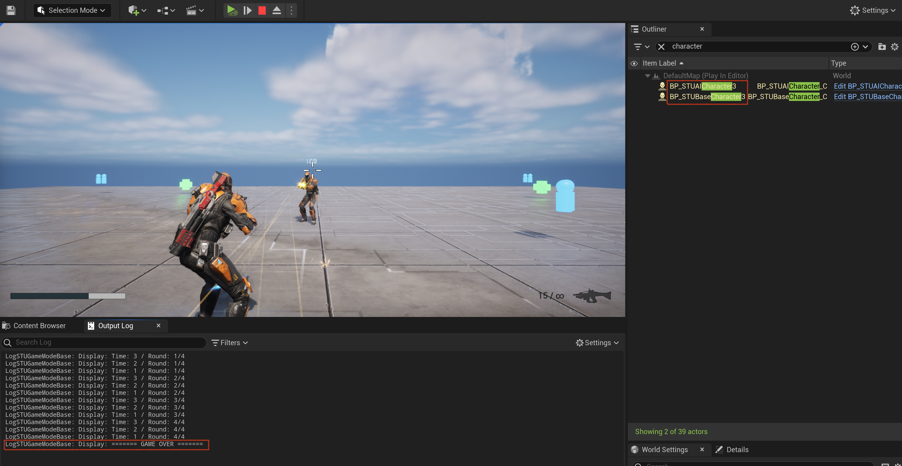902x466 pixels.
Task: Click the health bar in the game viewport
Action: pos(68,296)
